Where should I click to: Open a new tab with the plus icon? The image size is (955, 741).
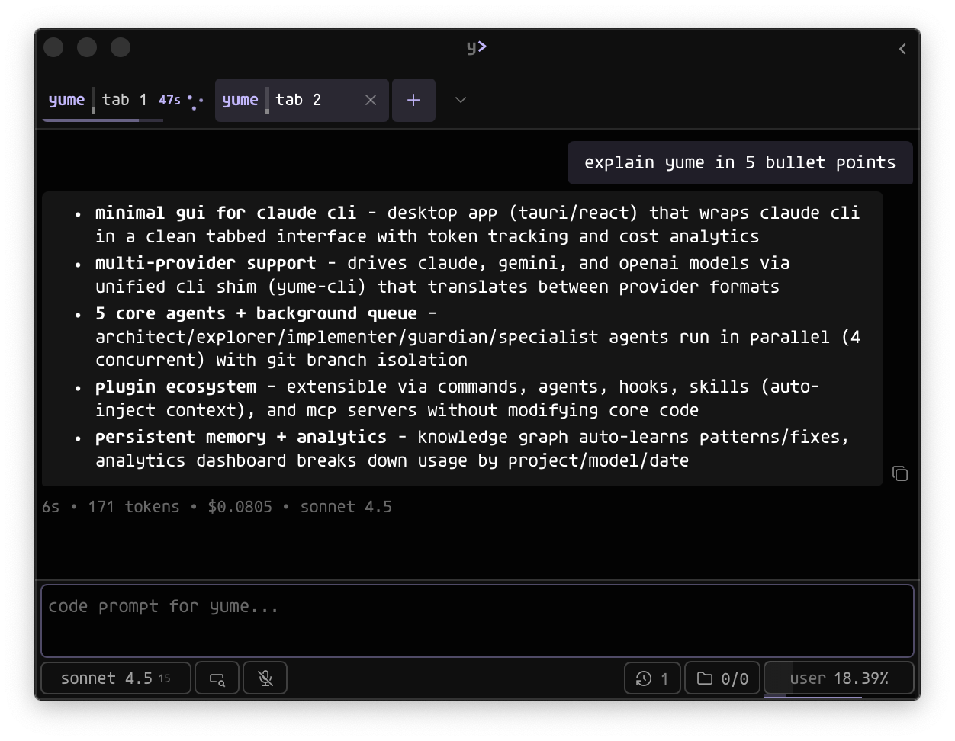(413, 100)
